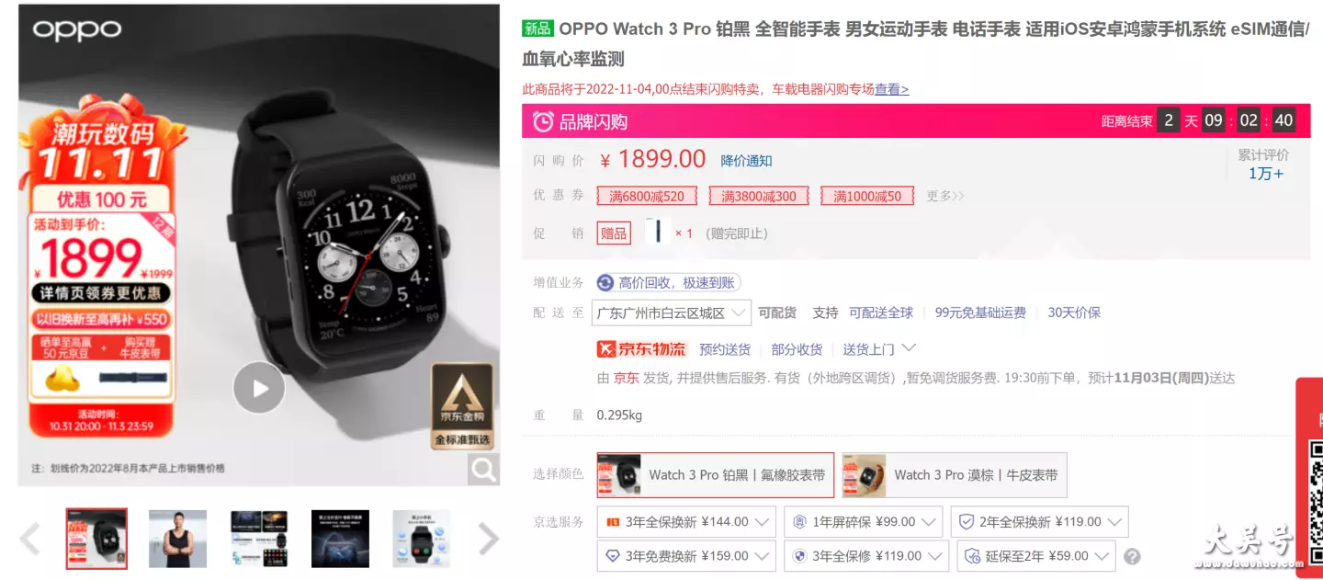Expand 更多 coupons list
Viewport: 1323px width, 580px height.
(x=945, y=196)
